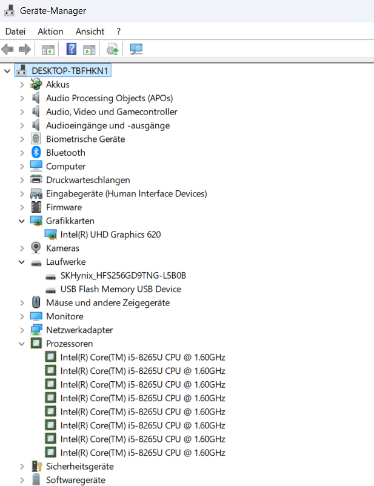This screenshot has width=374, height=486.
Task: Select the Grafikkarten label
Action: pyautogui.click(x=70, y=221)
